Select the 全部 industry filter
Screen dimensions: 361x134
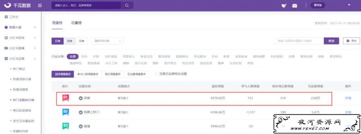click(73, 57)
